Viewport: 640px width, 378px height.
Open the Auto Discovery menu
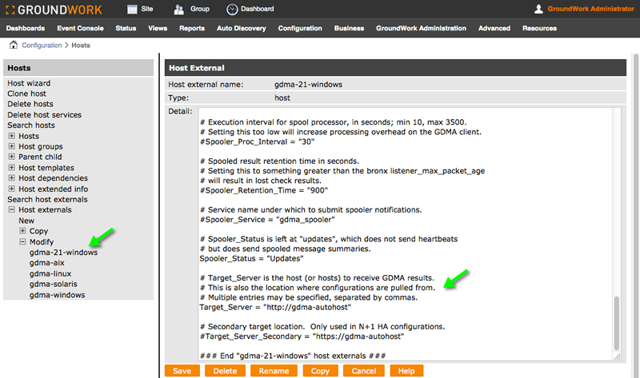(x=242, y=28)
